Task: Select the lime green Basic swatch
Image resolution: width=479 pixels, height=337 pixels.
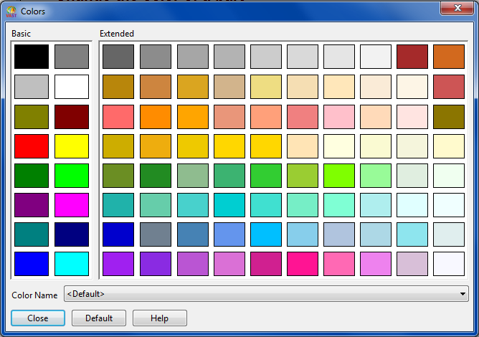Action: (72, 175)
